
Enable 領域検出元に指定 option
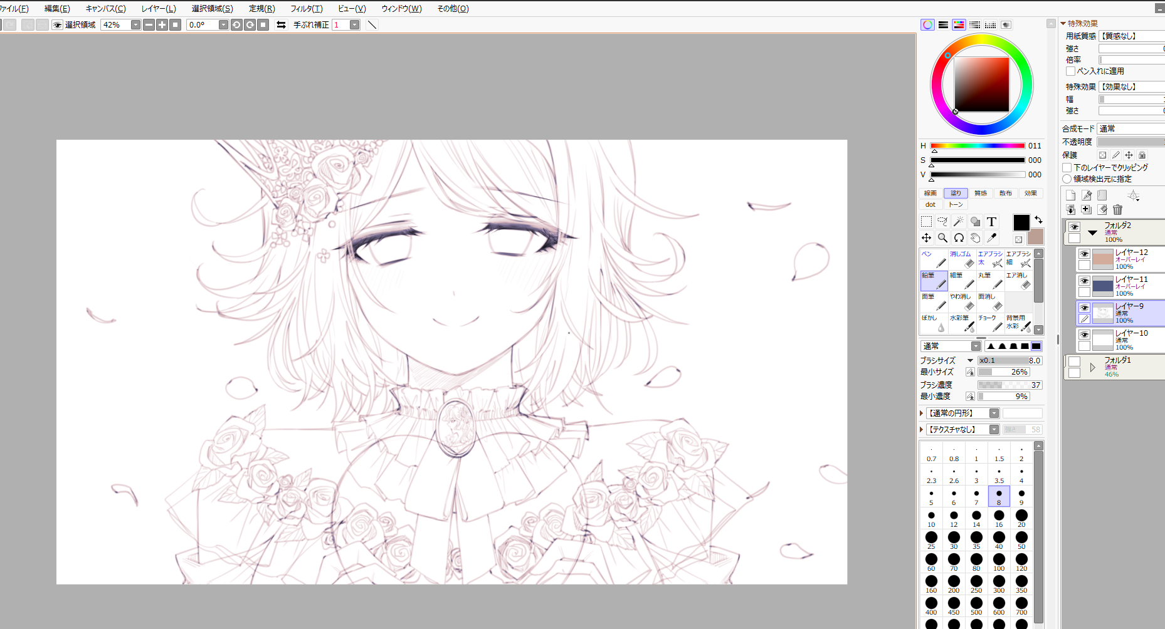click(x=1067, y=179)
